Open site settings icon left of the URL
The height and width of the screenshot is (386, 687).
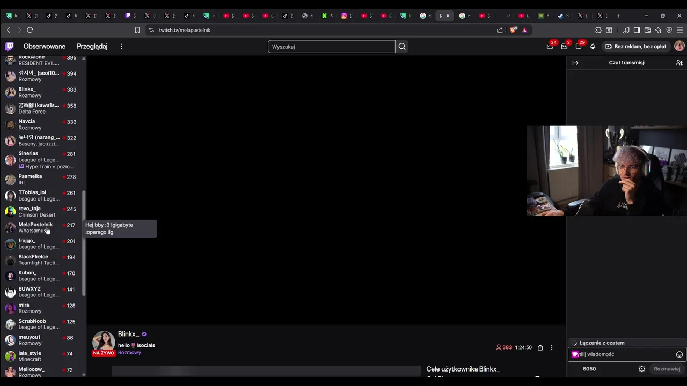click(151, 30)
